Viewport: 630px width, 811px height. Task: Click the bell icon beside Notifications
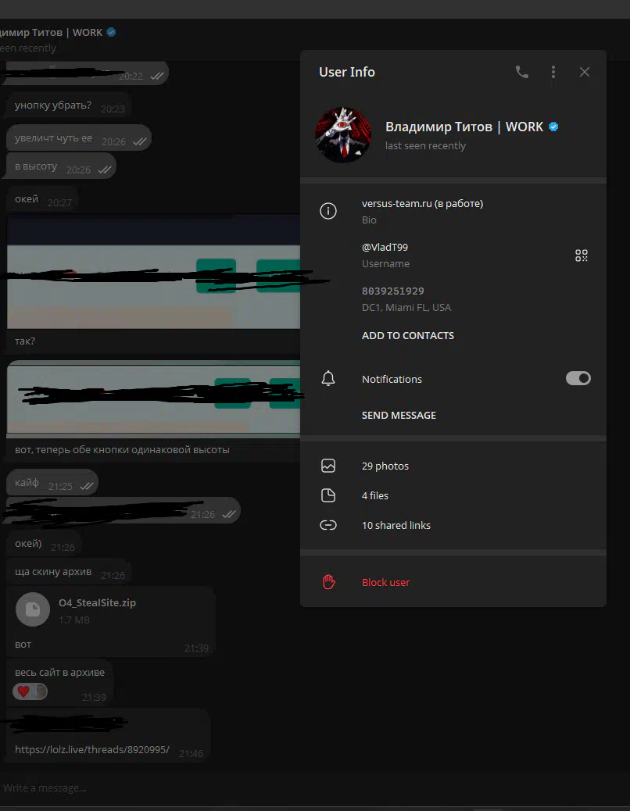tap(328, 379)
